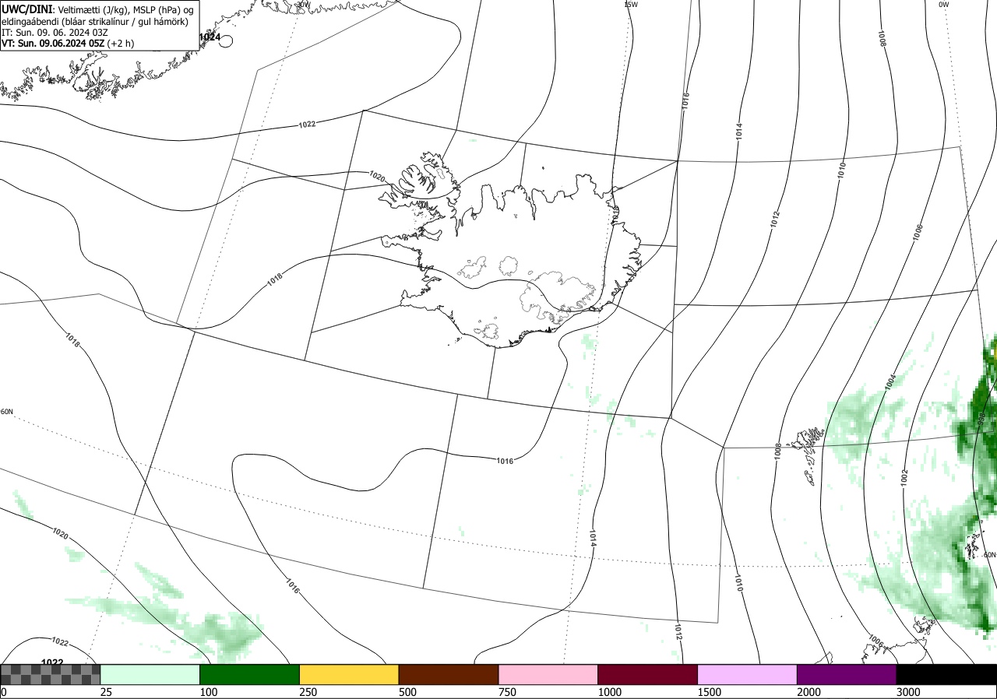Click the 1020 isobar label northwest of Iceland
This screenshot has height=699, width=997.
(x=377, y=177)
